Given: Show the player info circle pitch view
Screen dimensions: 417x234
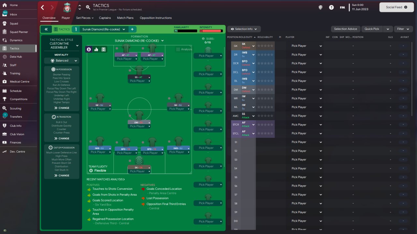Looking at the screenshot, I should tap(89, 49).
